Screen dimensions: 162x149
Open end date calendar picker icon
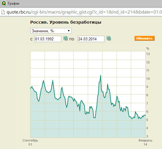pos(108,38)
